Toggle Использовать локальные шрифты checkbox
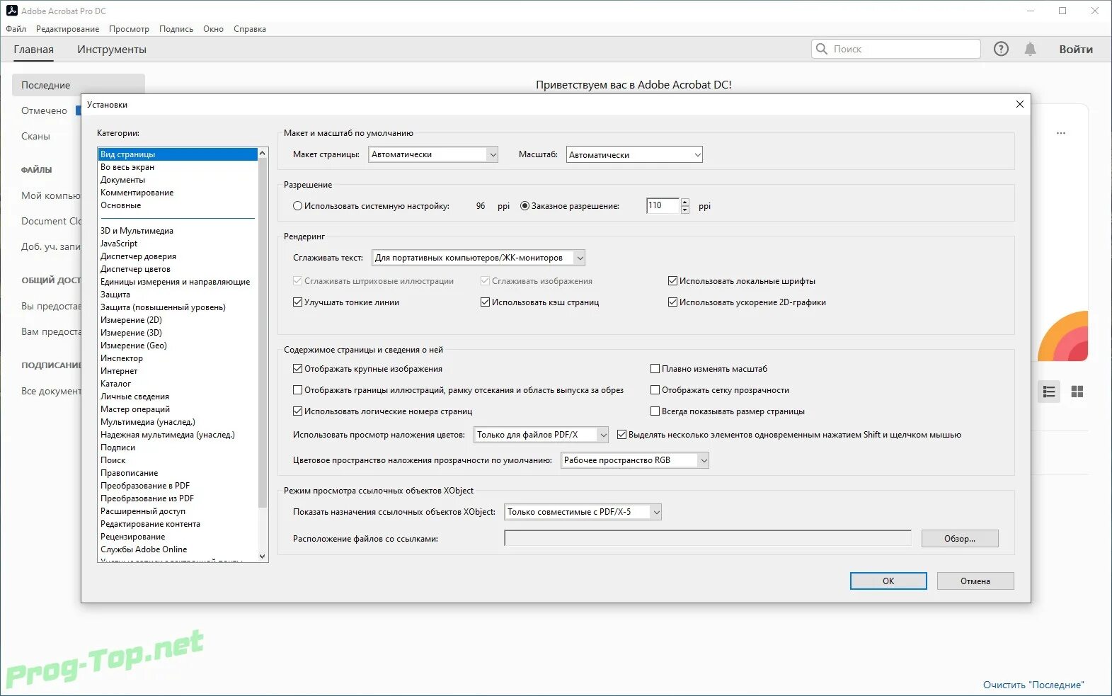The width and height of the screenshot is (1112, 696). click(x=672, y=281)
